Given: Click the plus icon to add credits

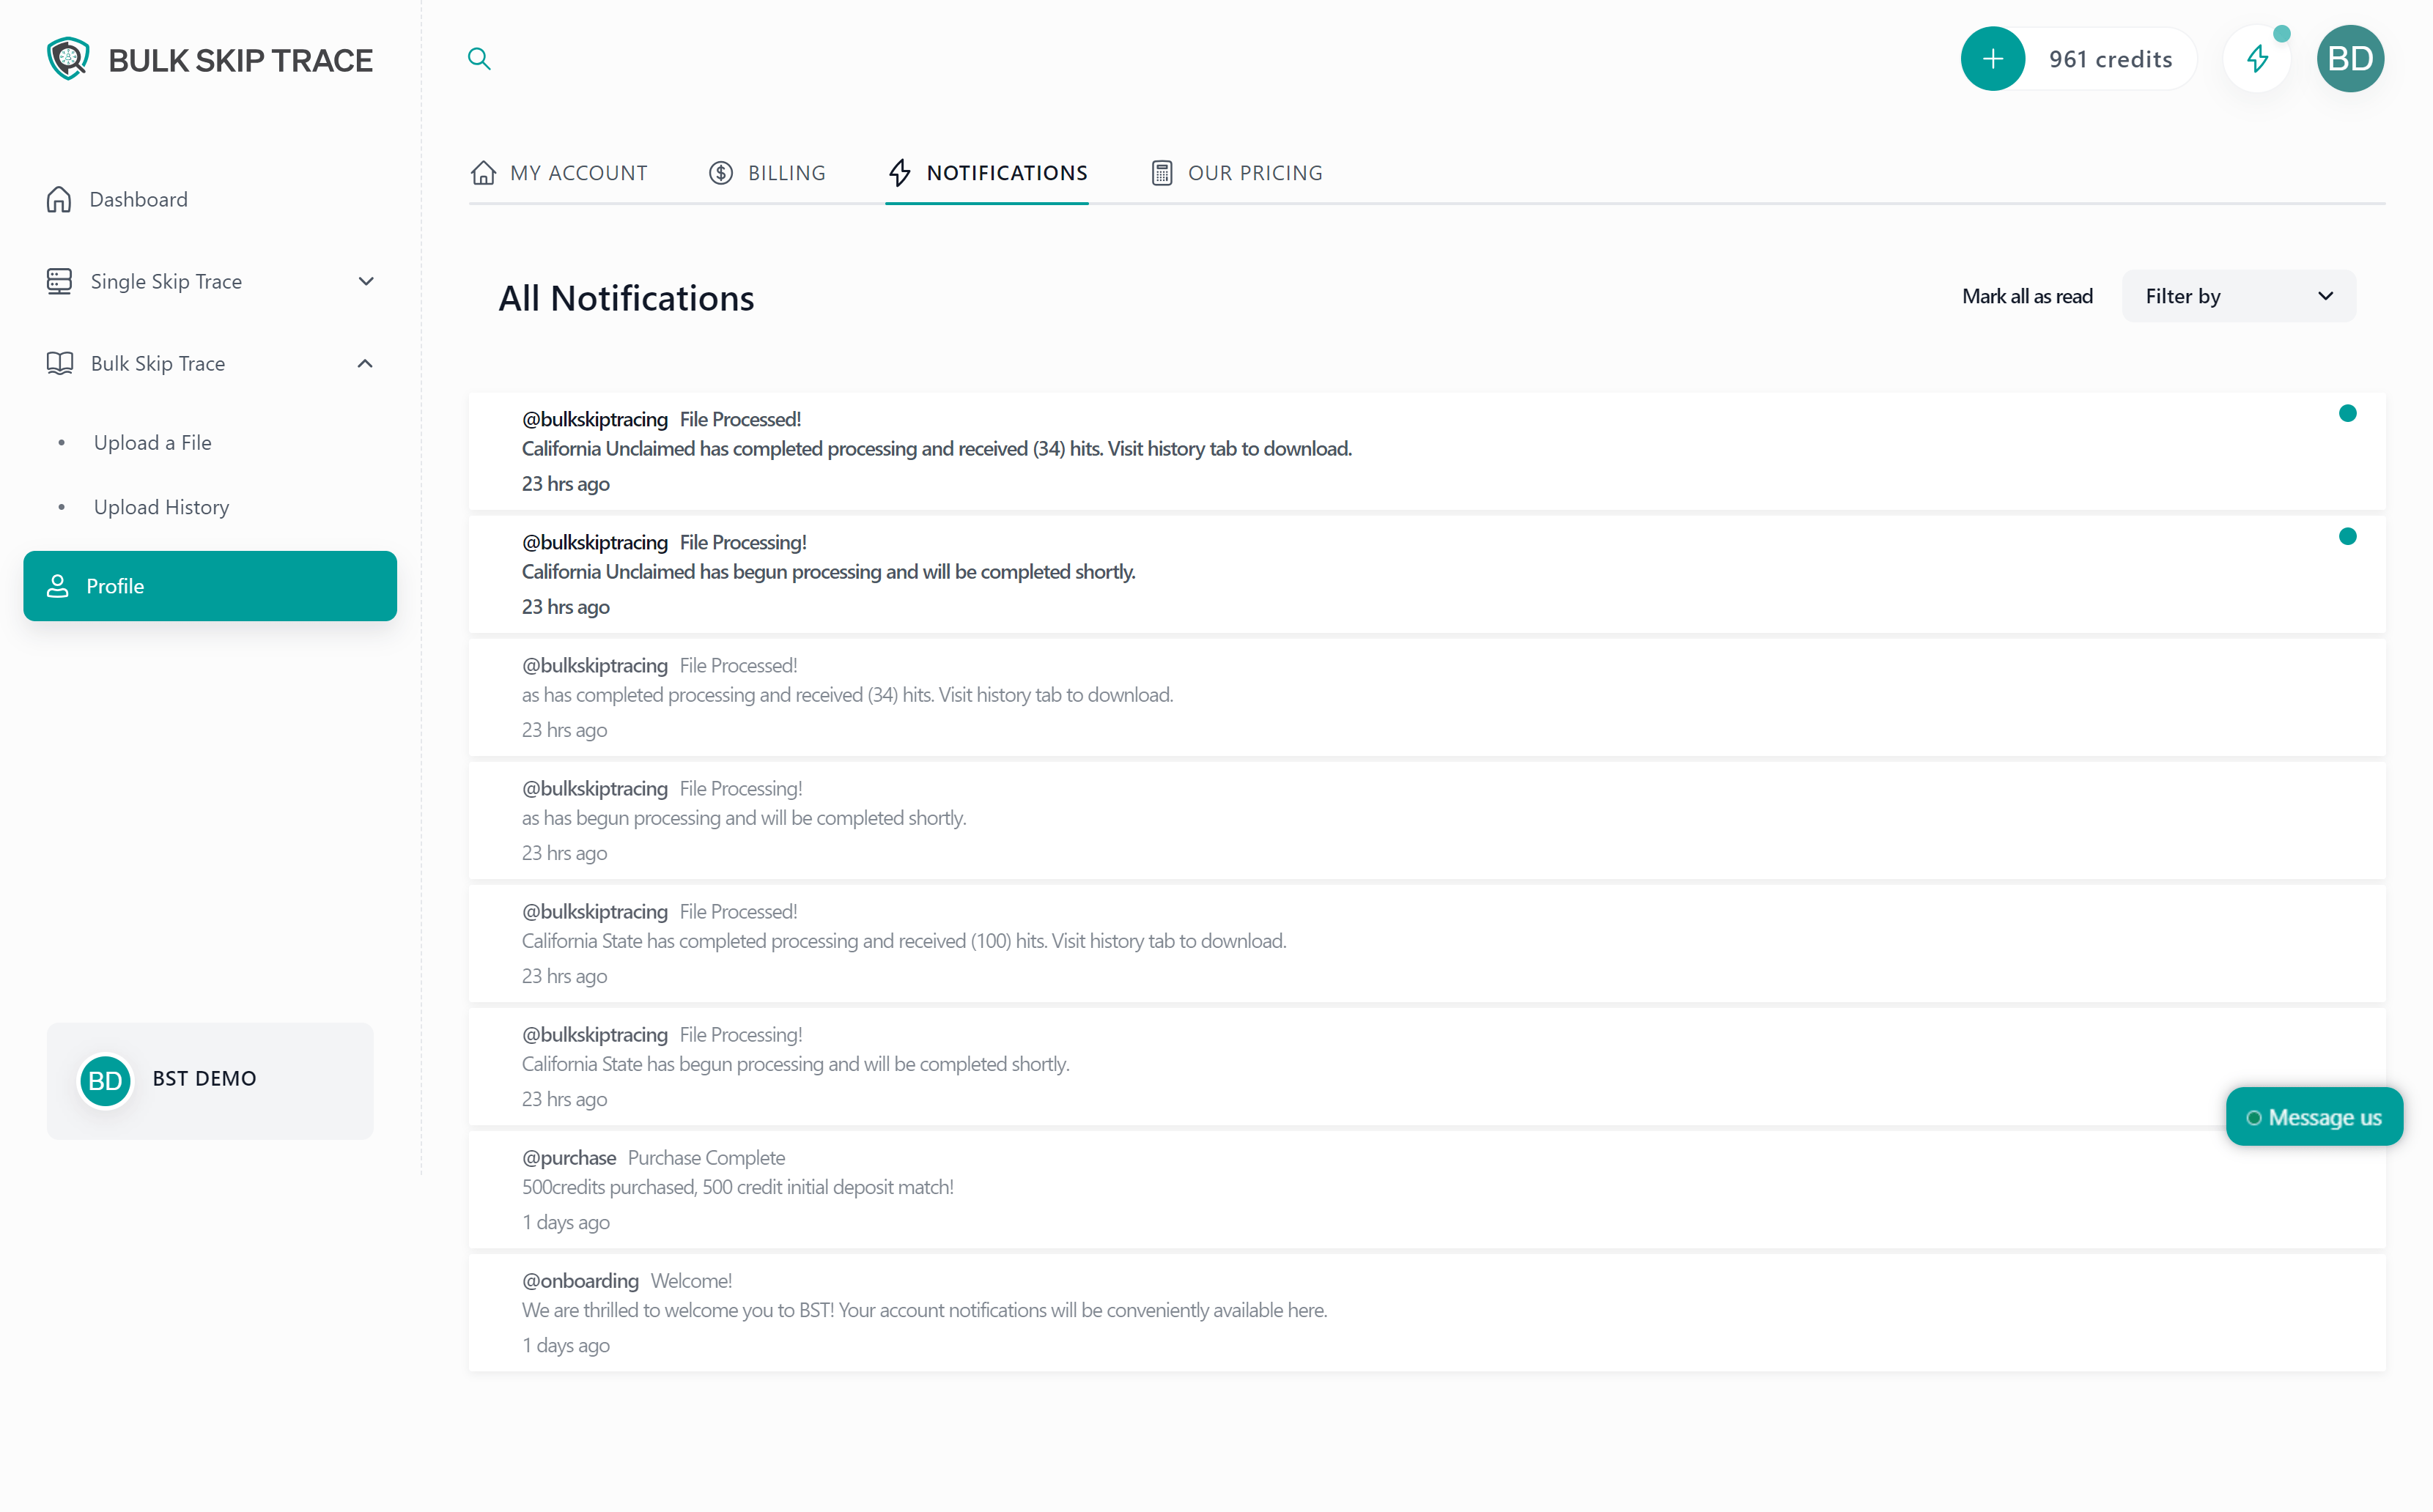Looking at the screenshot, I should 1993,59.
